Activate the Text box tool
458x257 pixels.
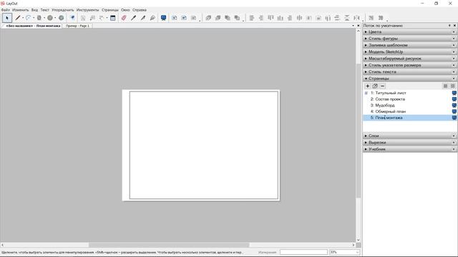click(83, 18)
